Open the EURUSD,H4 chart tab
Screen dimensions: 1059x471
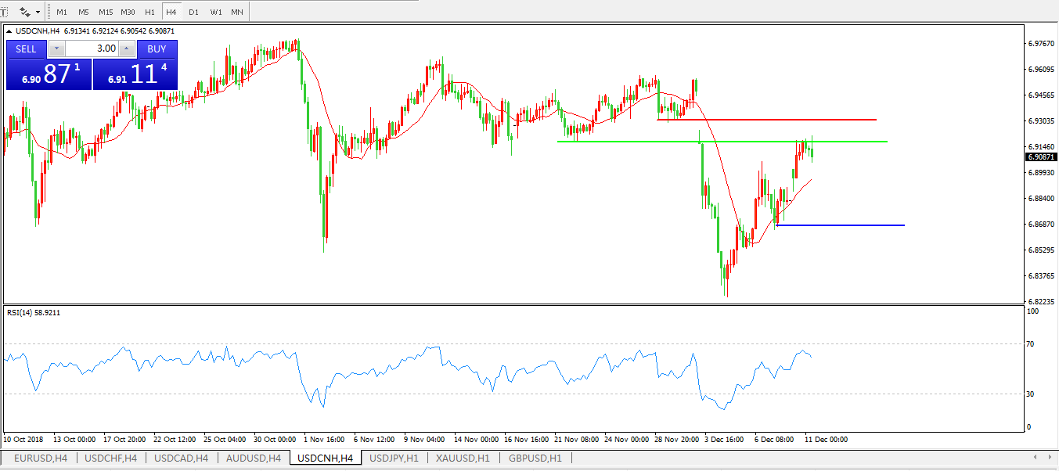(41, 458)
